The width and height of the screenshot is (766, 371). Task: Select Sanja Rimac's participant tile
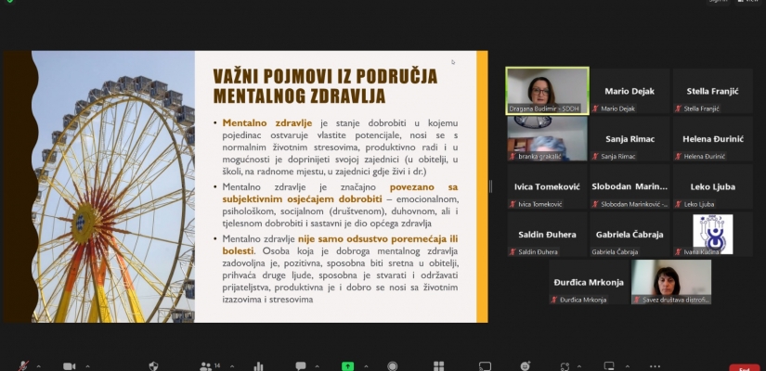(x=630, y=138)
